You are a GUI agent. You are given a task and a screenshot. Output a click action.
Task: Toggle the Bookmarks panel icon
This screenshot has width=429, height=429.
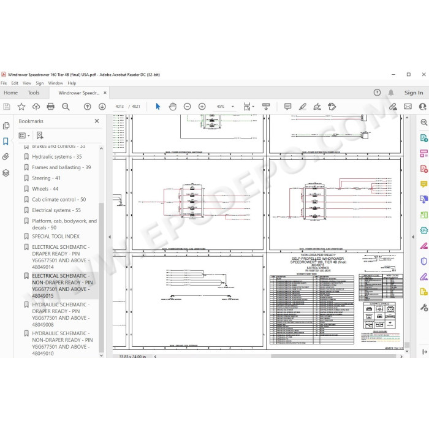pyautogui.click(x=6, y=141)
